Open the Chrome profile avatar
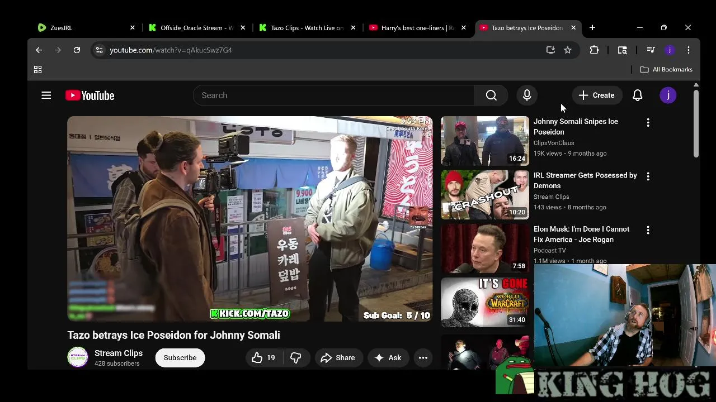Screen dimensions: 716x402 pyautogui.click(x=670, y=50)
